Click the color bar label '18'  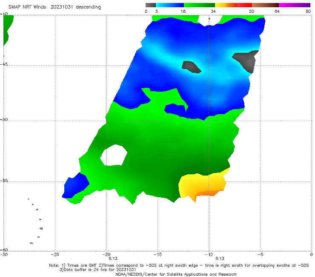183,12
